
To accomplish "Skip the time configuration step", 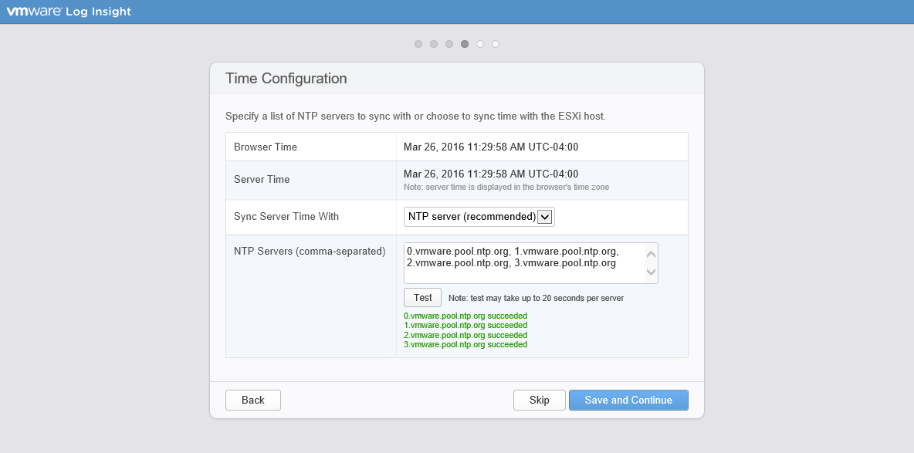I will coord(539,400).
